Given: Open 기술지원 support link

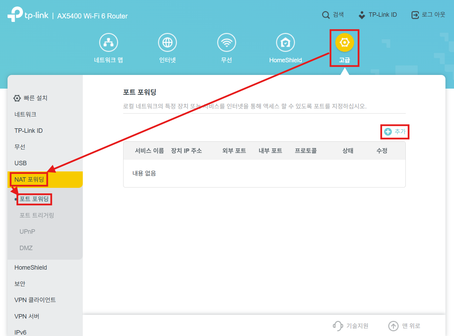Looking at the screenshot, I should point(351,326).
